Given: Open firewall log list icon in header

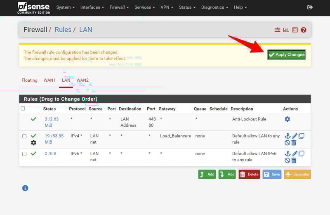Looking at the screenshot, I should [295, 30].
